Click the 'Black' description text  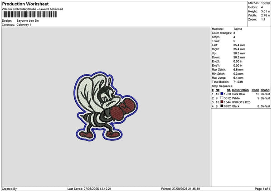(x=236, y=106)
